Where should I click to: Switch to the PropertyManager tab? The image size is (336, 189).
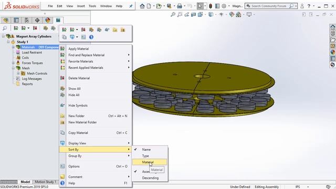tap(16, 20)
